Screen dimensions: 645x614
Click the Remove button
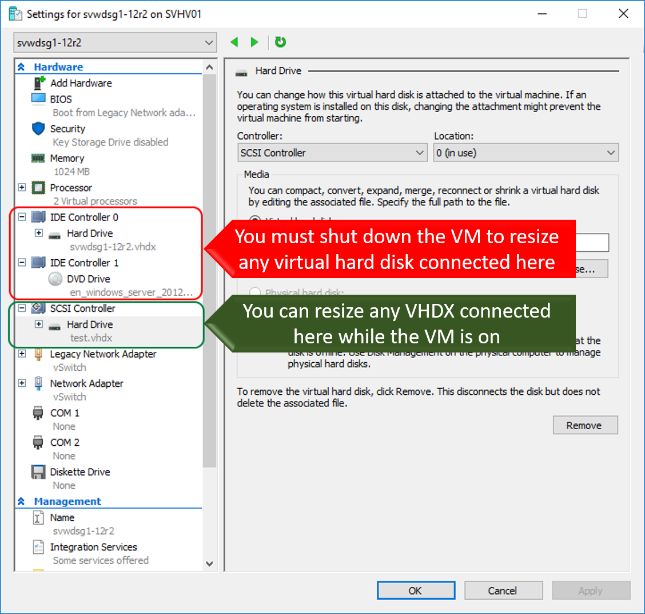585,425
